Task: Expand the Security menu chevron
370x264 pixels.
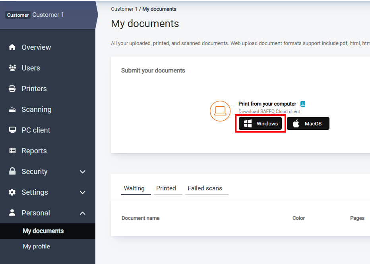Action: pos(83,172)
